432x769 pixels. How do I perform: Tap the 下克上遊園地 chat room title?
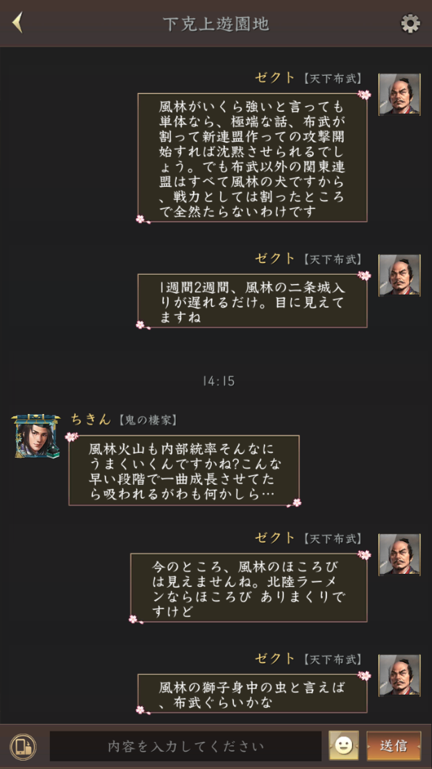216,24
